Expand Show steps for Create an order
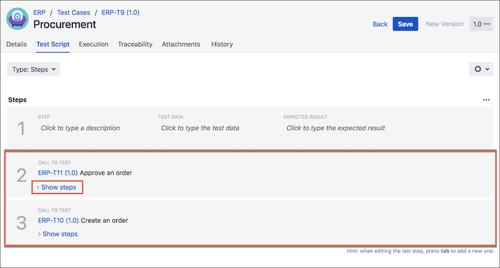 tap(59, 234)
